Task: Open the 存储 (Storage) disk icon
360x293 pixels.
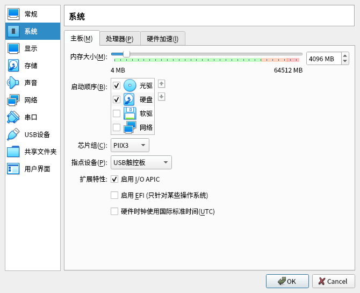Action: click(13, 66)
